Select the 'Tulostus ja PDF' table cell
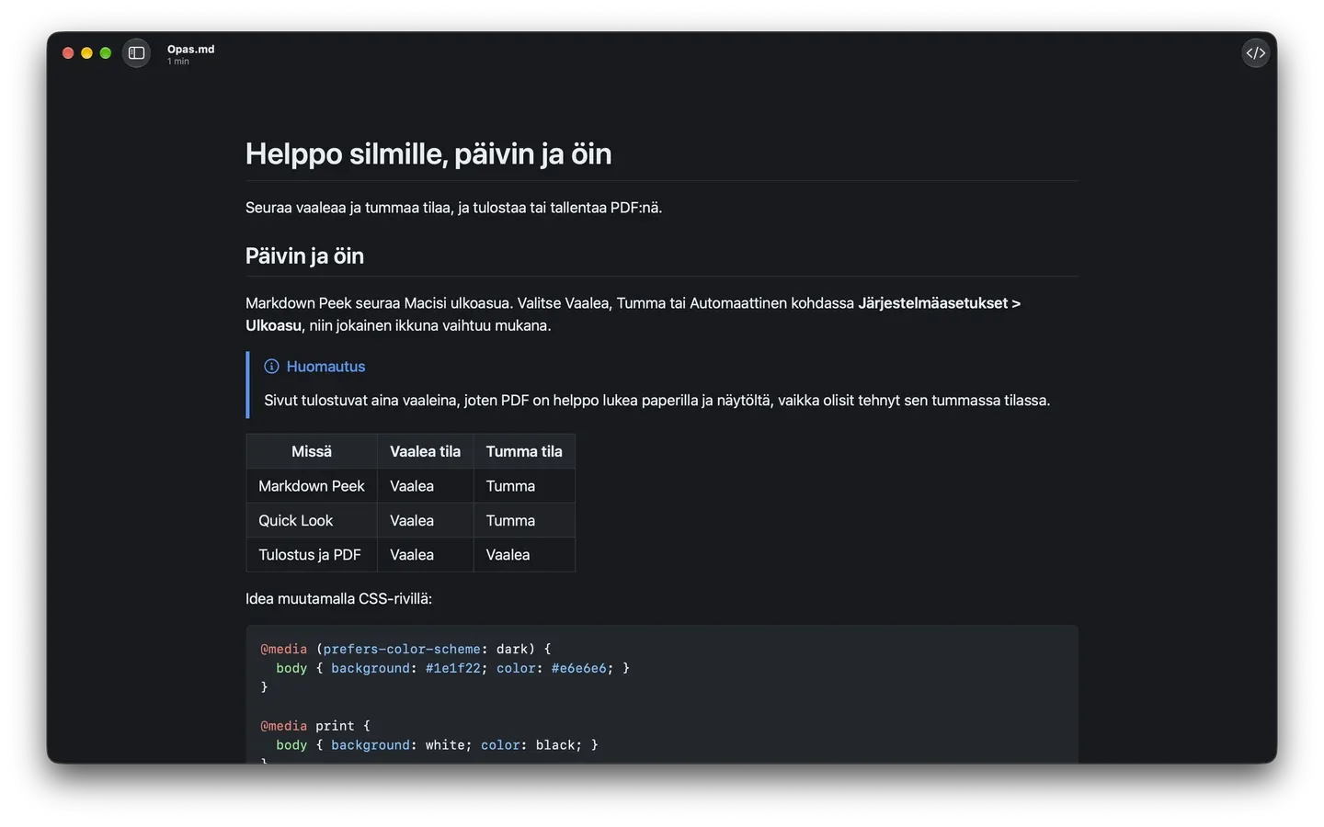This screenshot has width=1324, height=827. coord(310,555)
